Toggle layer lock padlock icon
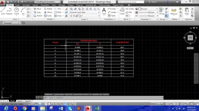The height and width of the screenshot is (111, 199). [x=77, y=16]
